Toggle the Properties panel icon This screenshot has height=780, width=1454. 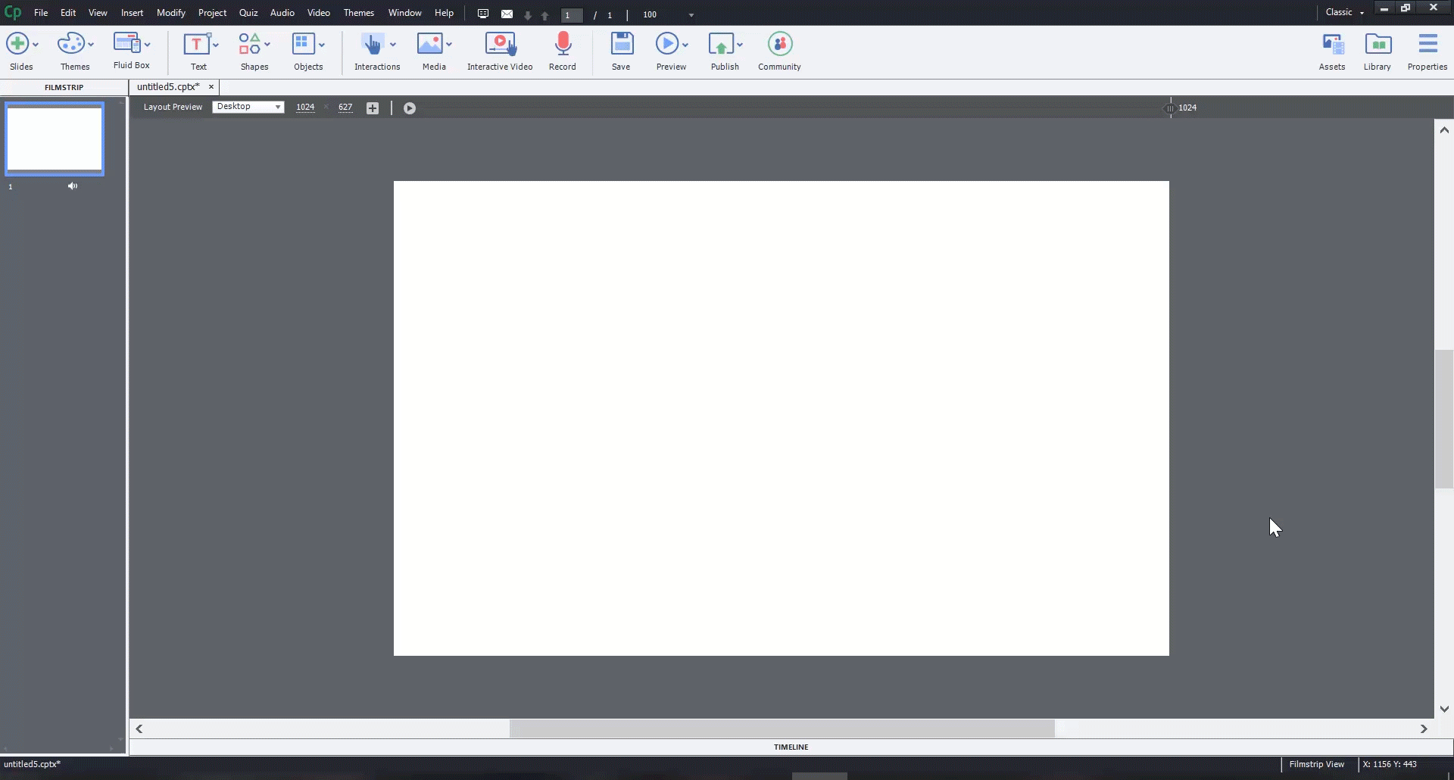click(x=1428, y=44)
